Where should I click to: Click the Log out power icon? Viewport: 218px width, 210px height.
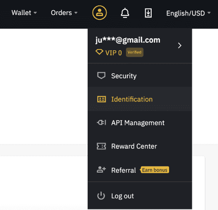coord(101,195)
